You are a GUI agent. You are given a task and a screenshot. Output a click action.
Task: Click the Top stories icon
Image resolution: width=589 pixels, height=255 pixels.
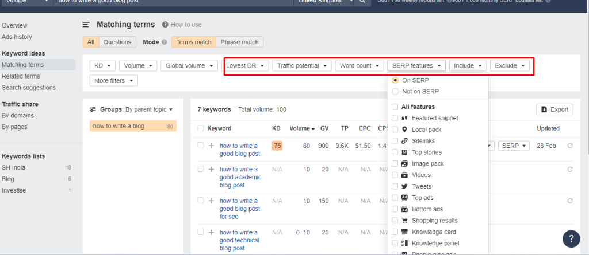(404, 152)
